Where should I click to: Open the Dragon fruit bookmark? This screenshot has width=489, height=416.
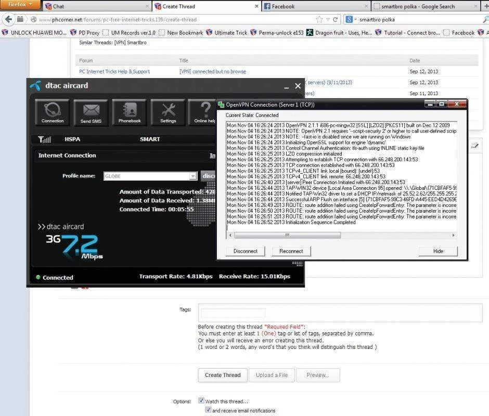point(339,32)
